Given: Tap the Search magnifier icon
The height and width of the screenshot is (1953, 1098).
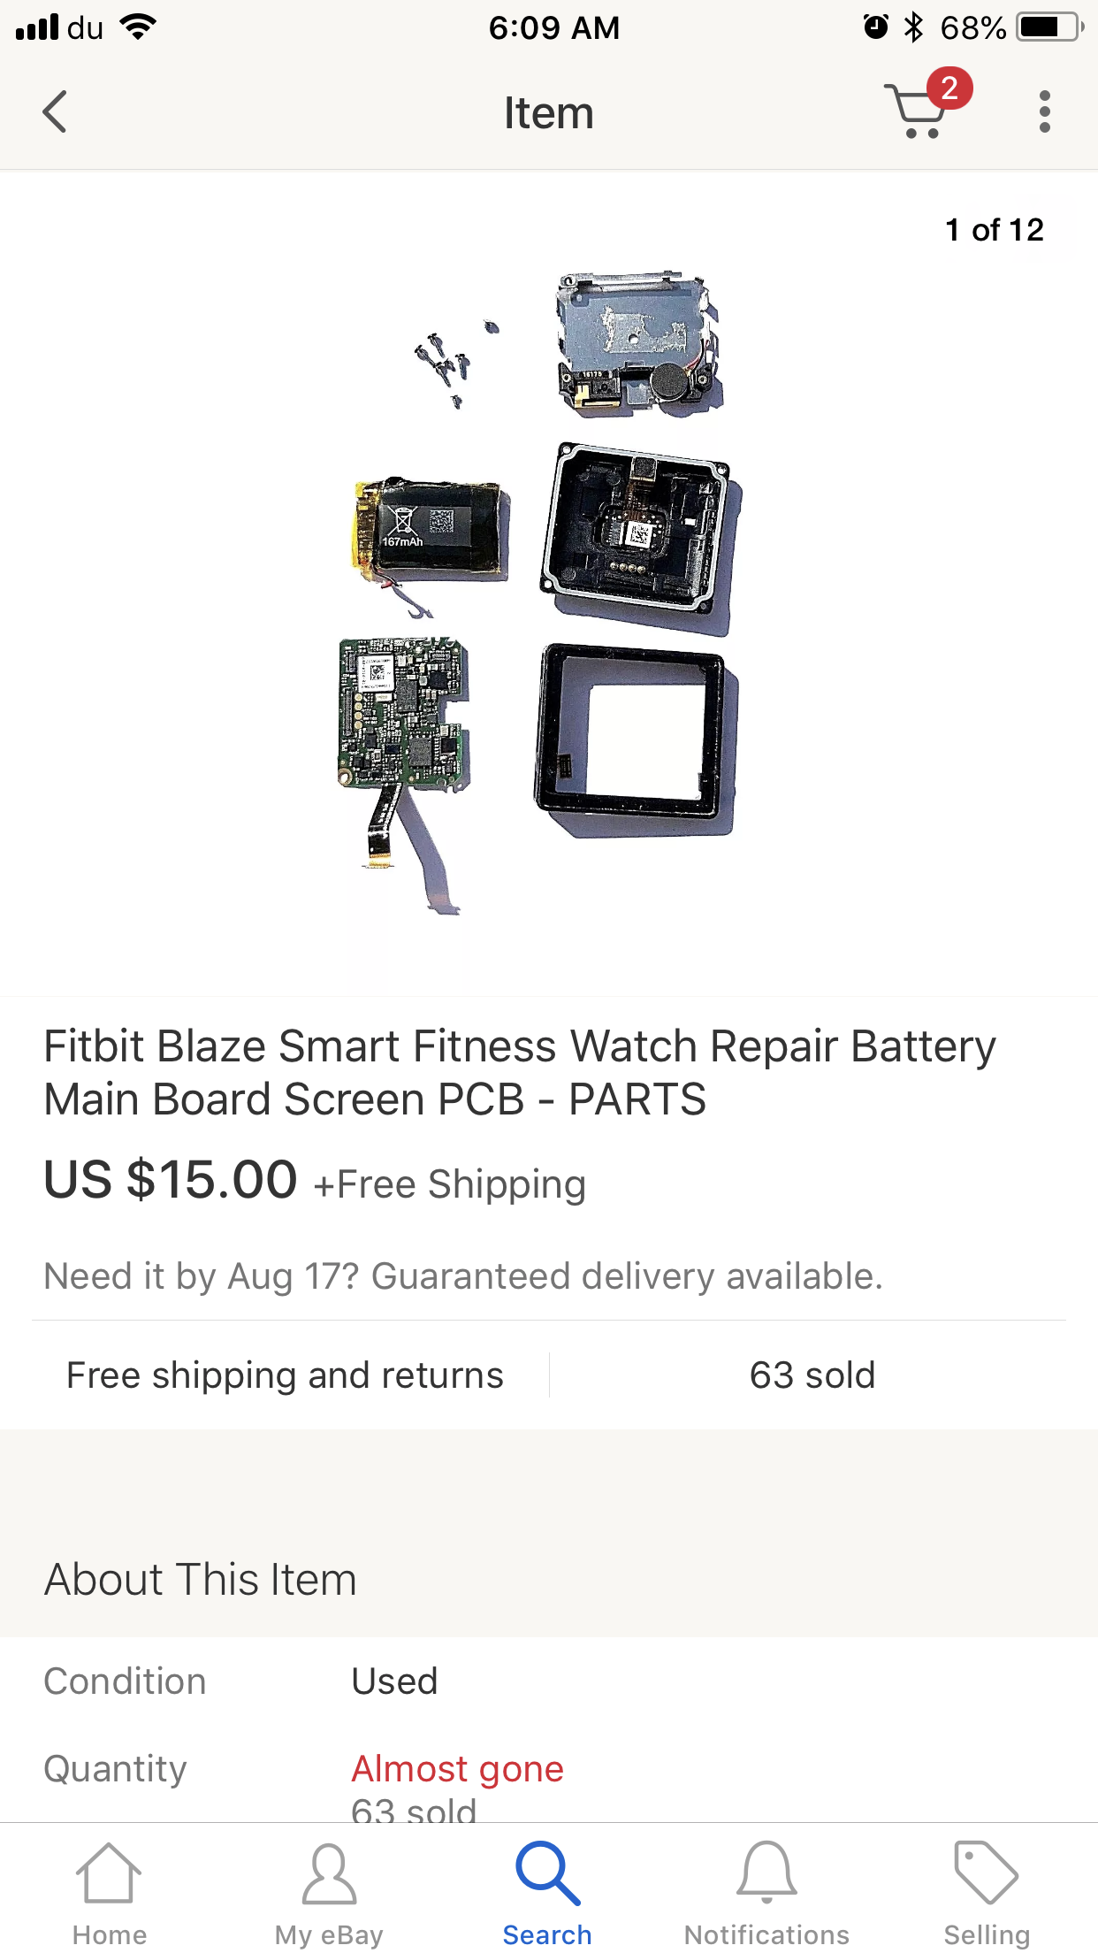Looking at the screenshot, I should pos(548,1873).
